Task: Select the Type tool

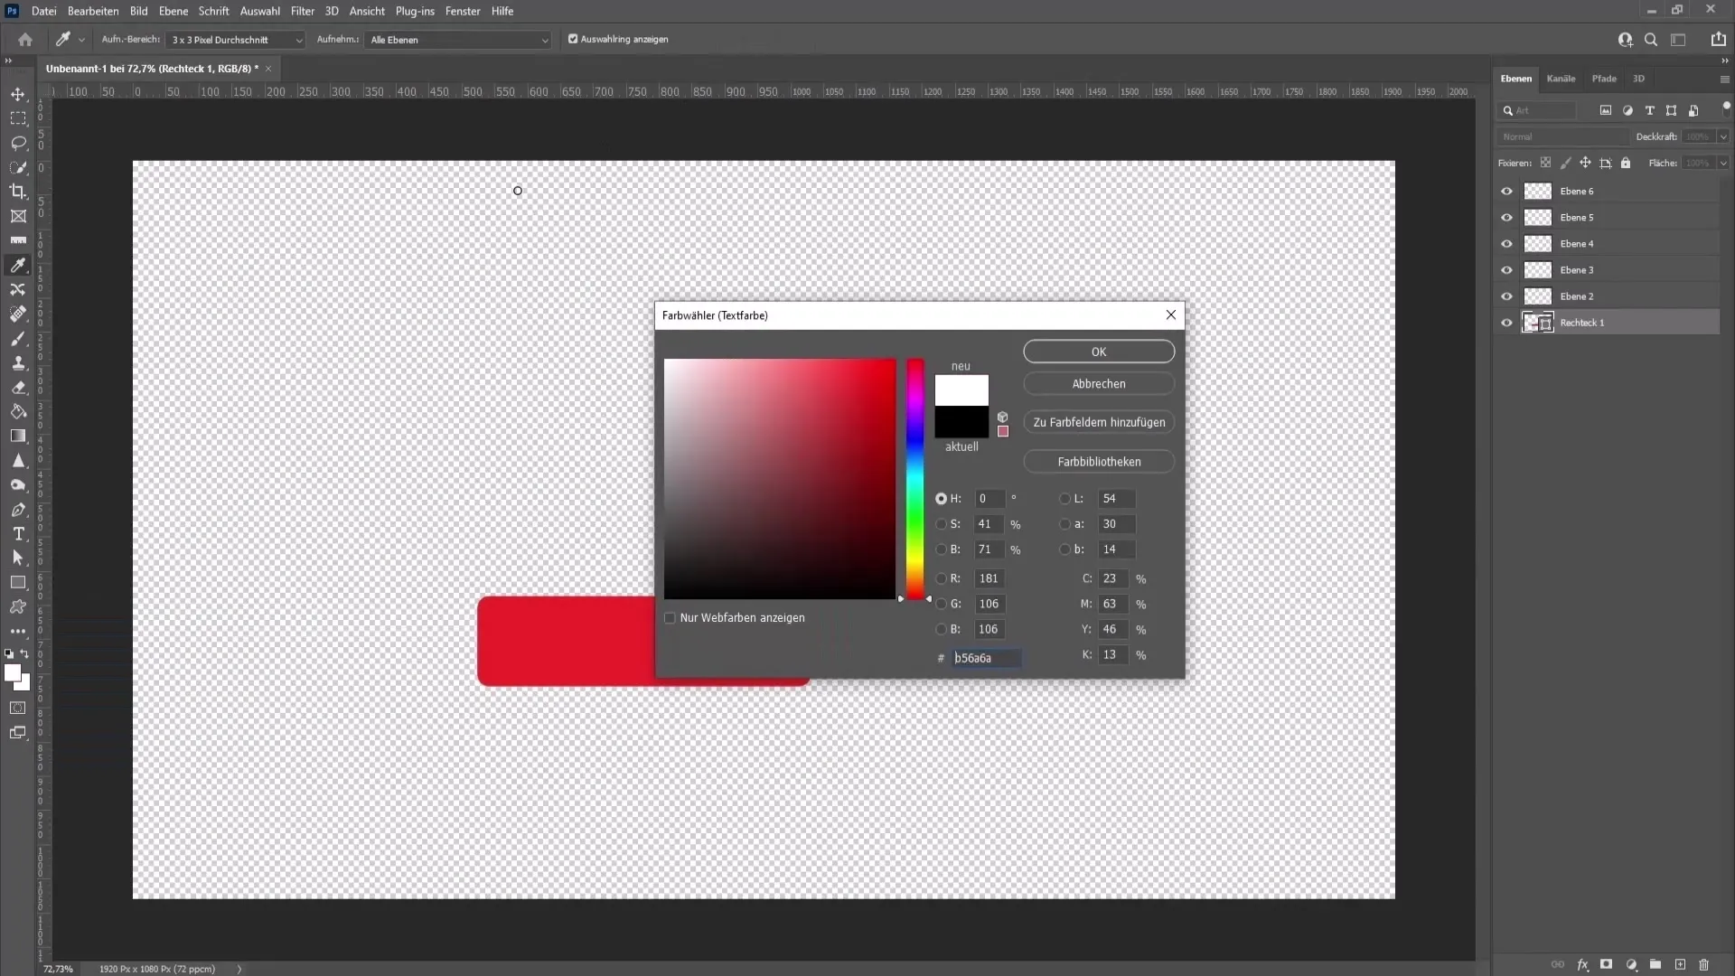Action: click(18, 534)
